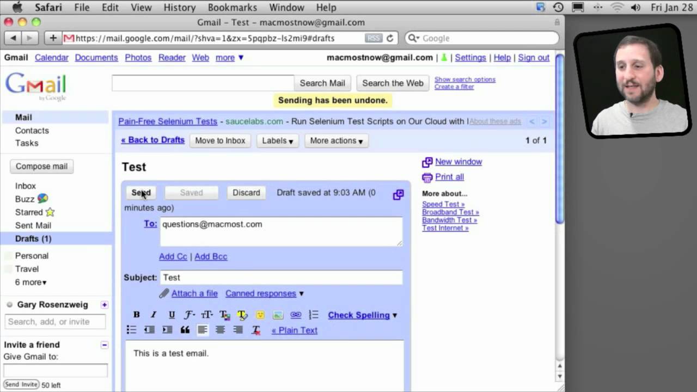Click the Gmail search input box
The width and height of the screenshot is (697, 392).
(203, 83)
